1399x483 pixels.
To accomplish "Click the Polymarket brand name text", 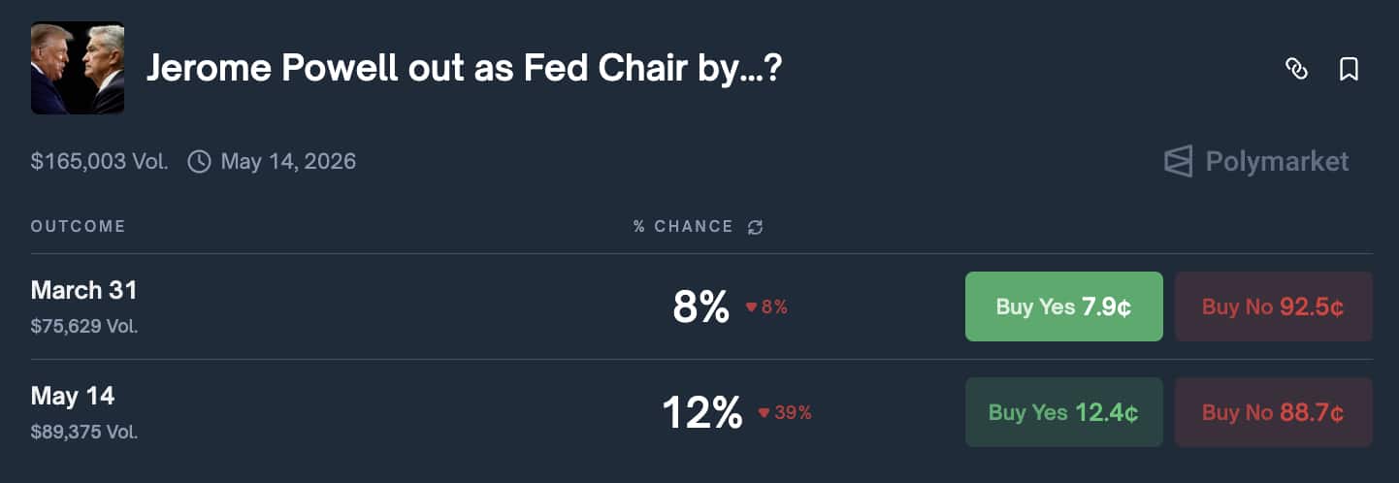I will [x=1277, y=161].
